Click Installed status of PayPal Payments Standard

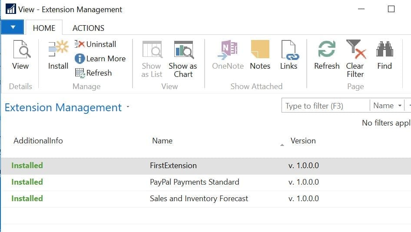pyautogui.click(x=27, y=182)
